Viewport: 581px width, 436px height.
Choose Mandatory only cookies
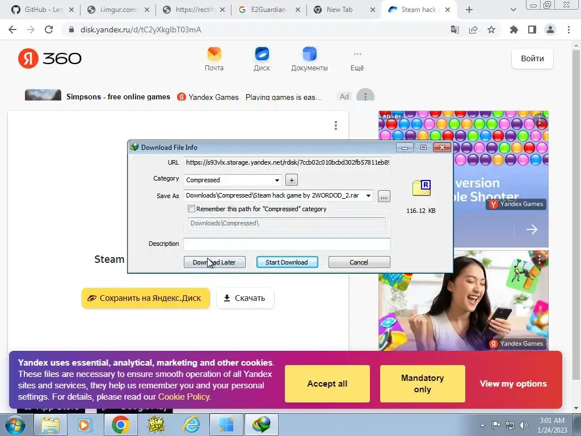click(x=422, y=384)
